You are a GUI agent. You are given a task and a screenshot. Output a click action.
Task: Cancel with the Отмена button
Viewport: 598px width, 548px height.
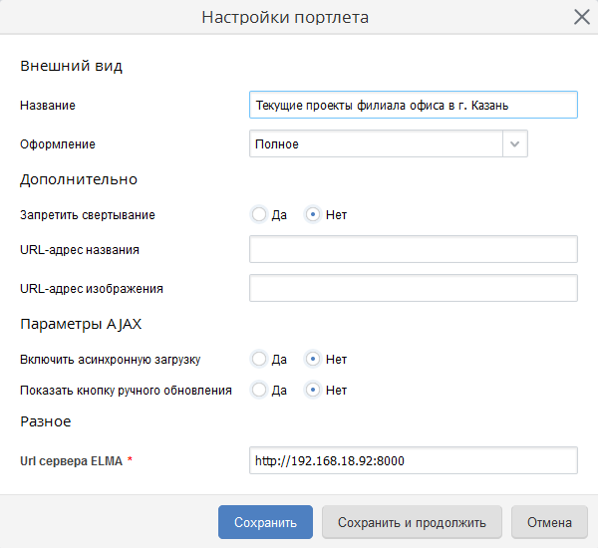[549, 522]
